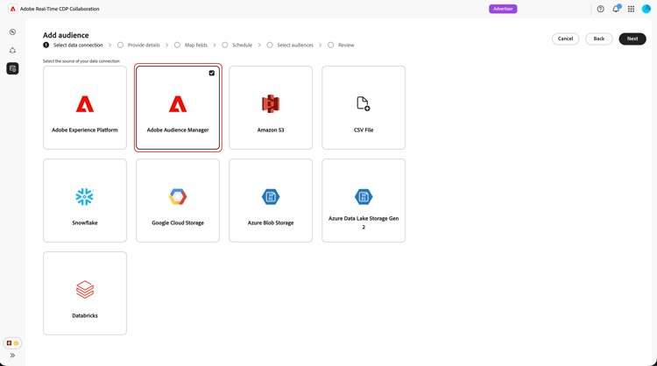The image size is (657, 366).
Task: Click the Provide details step label
Action: 144,45
